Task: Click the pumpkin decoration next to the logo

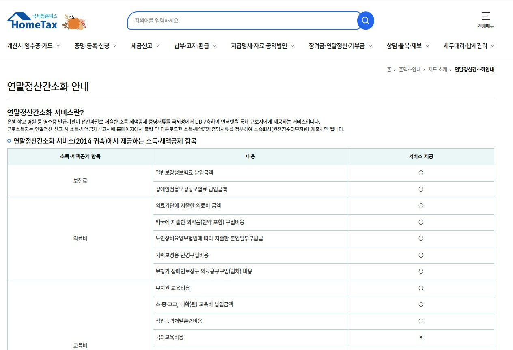Action: (74, 23)
